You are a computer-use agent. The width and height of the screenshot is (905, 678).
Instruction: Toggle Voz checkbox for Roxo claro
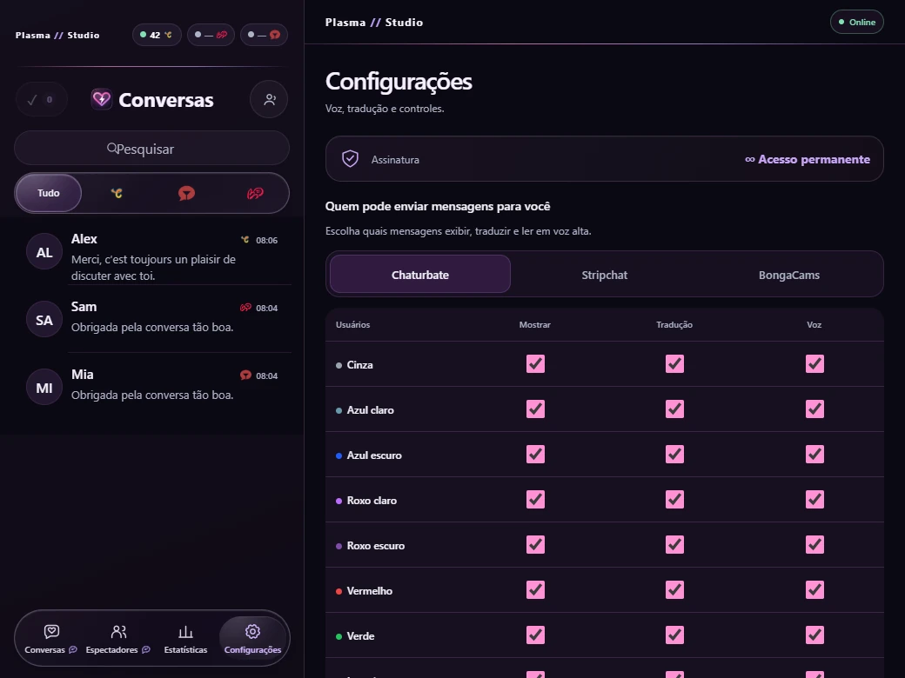pos(815,499)
